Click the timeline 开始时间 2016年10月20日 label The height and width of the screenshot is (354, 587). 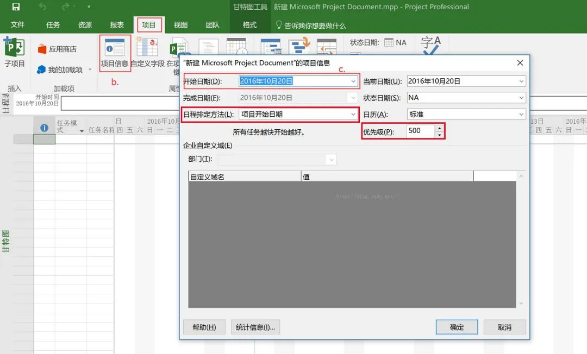pyautogui.click(x=38, y=100)
